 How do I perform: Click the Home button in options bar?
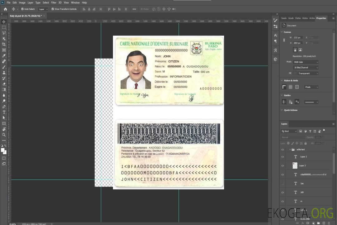click(5, 9)
